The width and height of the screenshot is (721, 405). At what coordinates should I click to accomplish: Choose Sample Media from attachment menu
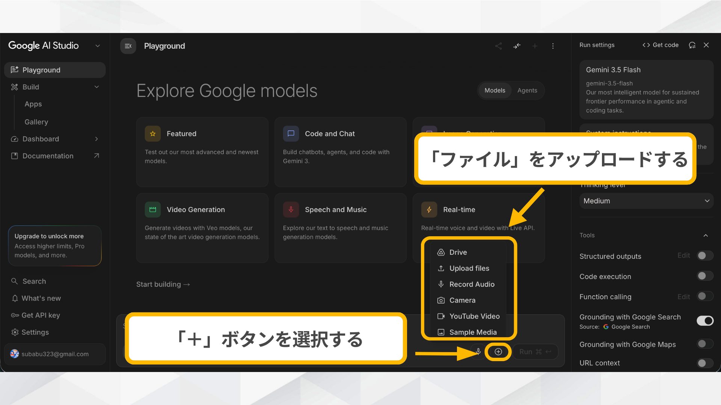point(468,332)
